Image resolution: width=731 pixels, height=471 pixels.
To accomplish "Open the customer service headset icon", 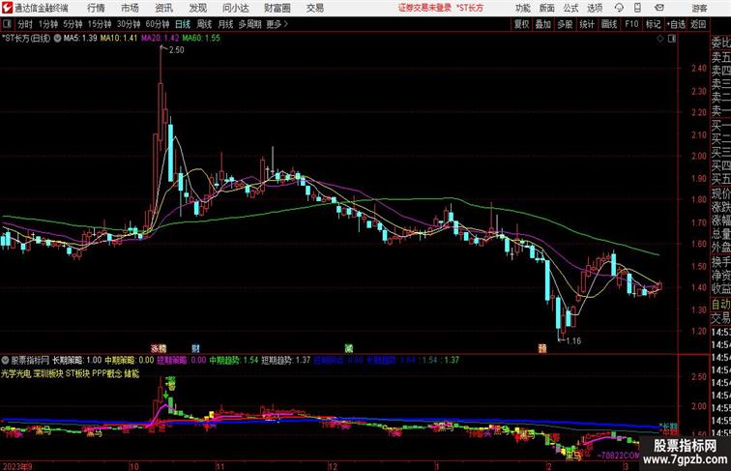I will tap(619, 8).
